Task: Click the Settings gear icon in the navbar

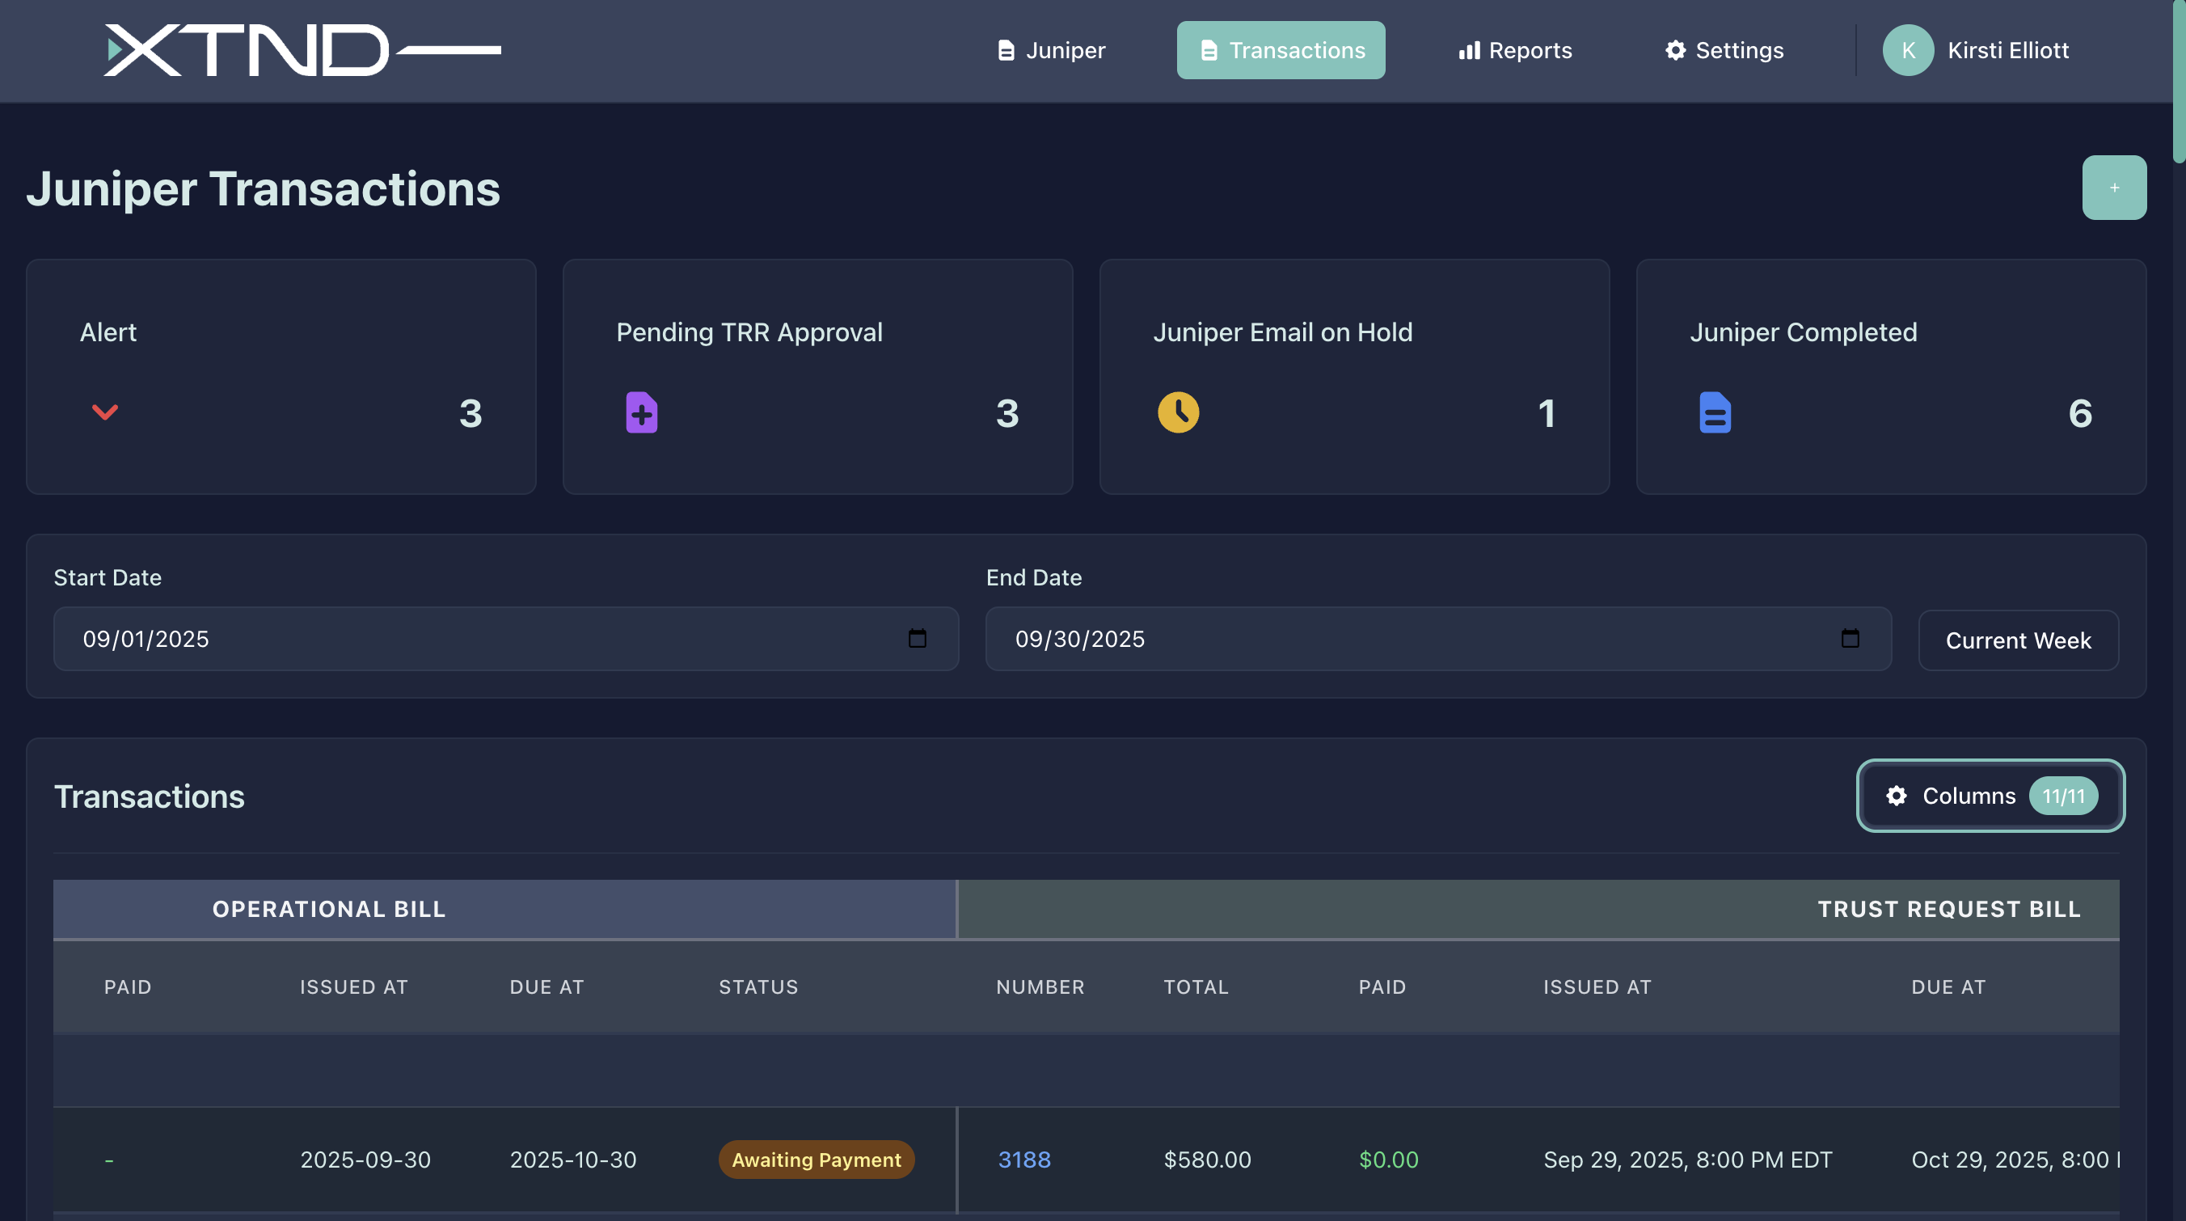Action: pos(1675,50)
